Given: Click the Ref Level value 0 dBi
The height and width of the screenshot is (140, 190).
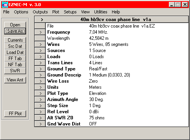Looking at the screenshot, I should coord(94,112).
